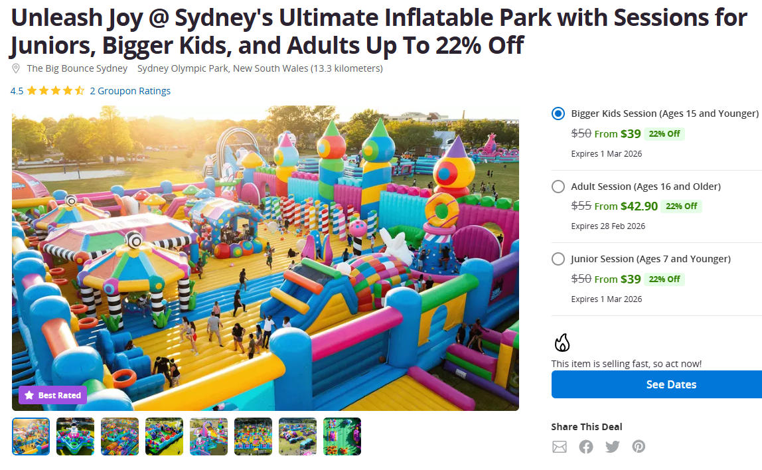The height and width of the screenshot is (470, 762).
Task: Click the Best Rated badge
Action: point(53,396)
